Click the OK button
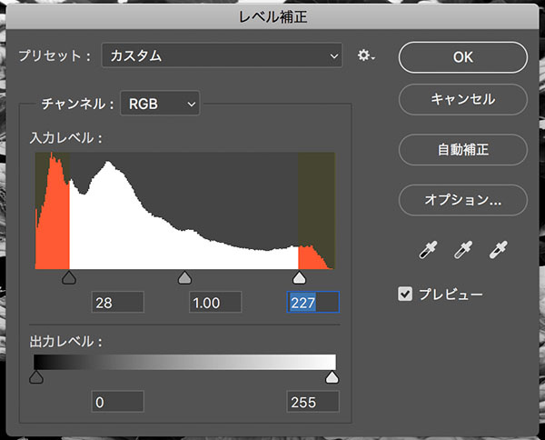Image resolution: width=545 pixels, height=440 pixels. [x=462, y=56]
